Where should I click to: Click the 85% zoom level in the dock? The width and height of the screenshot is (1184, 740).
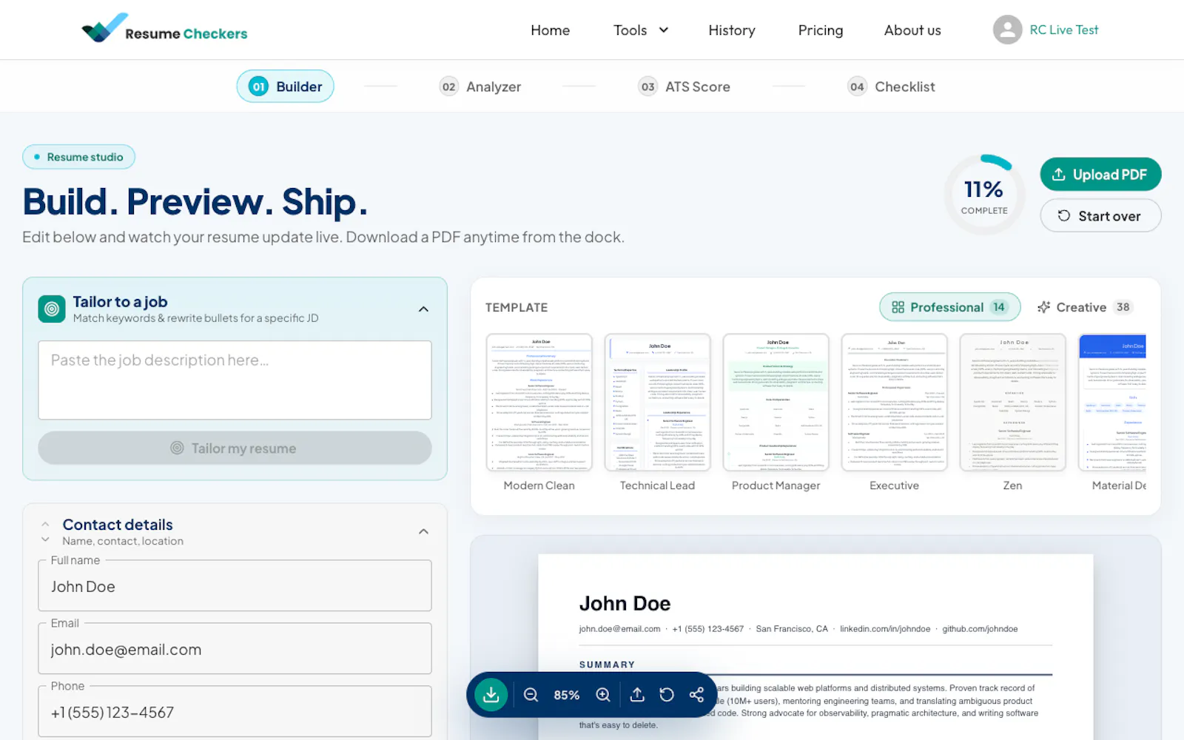click(x=567, y=695)
